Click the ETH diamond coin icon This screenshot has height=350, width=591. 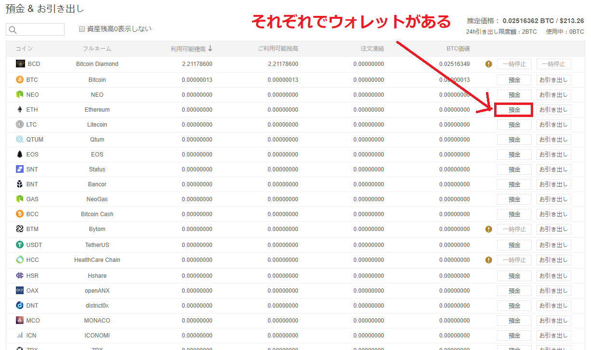20,110
